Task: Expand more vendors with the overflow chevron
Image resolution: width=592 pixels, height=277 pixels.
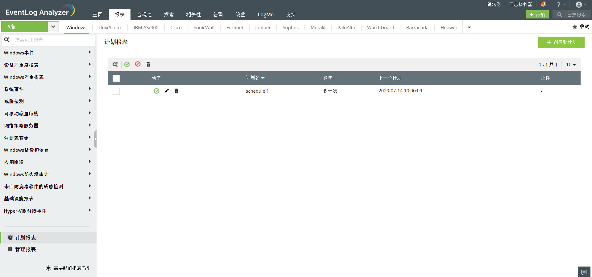Action: point(469,27)
